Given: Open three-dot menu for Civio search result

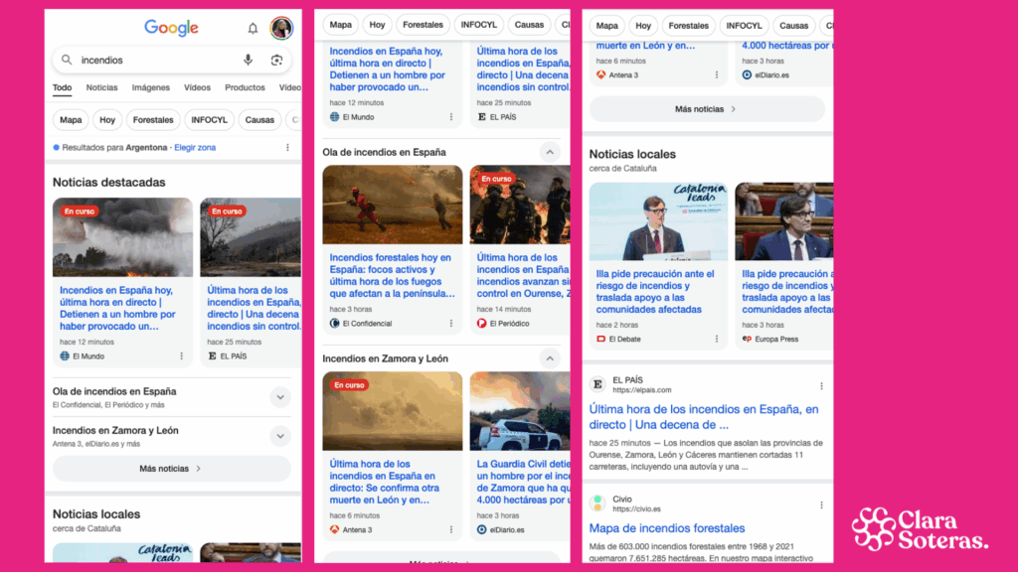Looking at the screenshot, I should pos(821,504).
